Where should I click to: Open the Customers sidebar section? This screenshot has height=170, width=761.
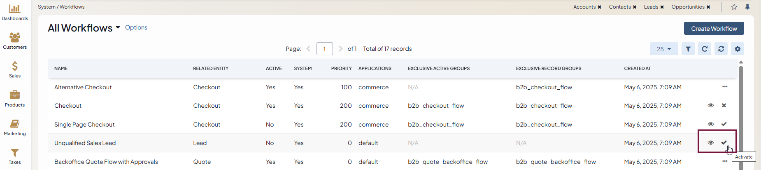tap(15, 41)
